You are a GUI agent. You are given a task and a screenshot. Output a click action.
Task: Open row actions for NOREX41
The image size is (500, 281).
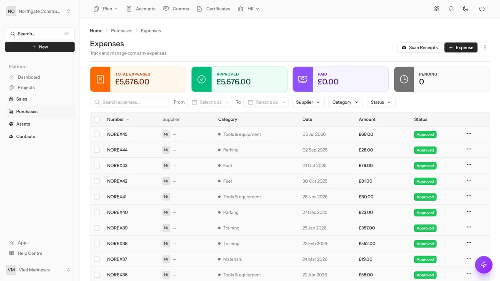(469, 196)
